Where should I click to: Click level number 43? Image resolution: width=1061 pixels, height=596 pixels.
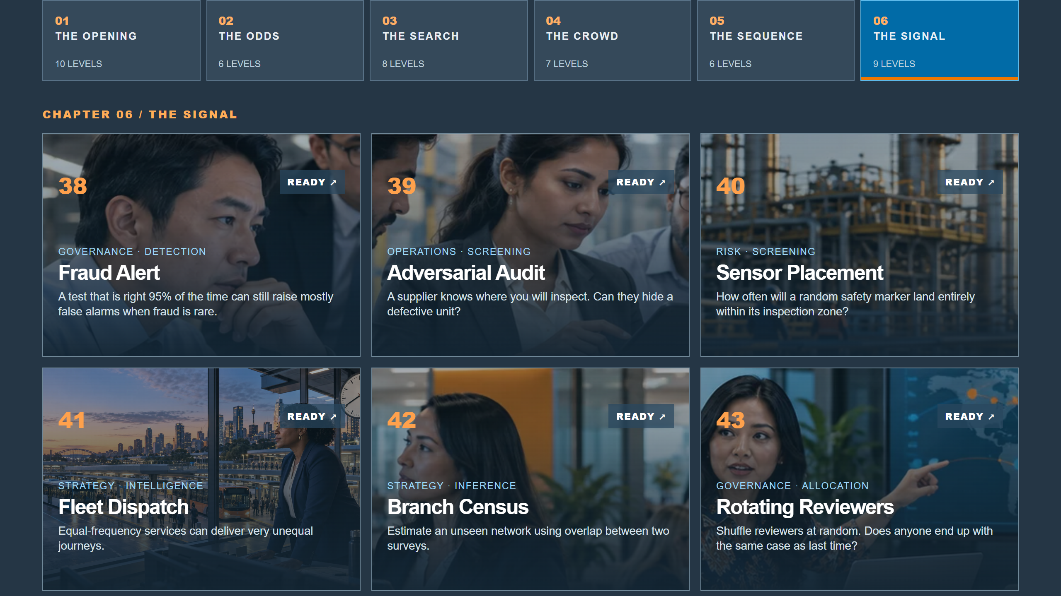tap(731, 420)
